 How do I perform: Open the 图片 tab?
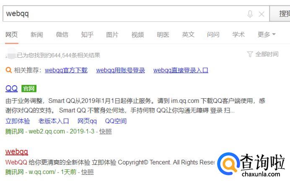tap(112, 35)
